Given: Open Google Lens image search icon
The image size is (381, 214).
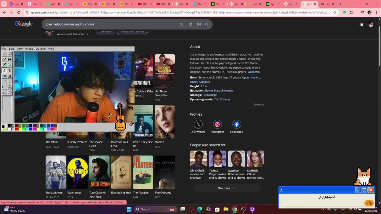Looking at the screenshot, I should pyautogui.click(x=199, y=24).
